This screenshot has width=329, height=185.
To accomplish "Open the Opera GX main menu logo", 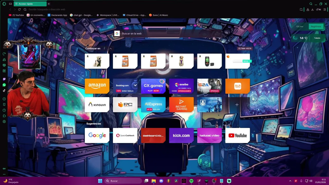I will (x=4, y=4).
